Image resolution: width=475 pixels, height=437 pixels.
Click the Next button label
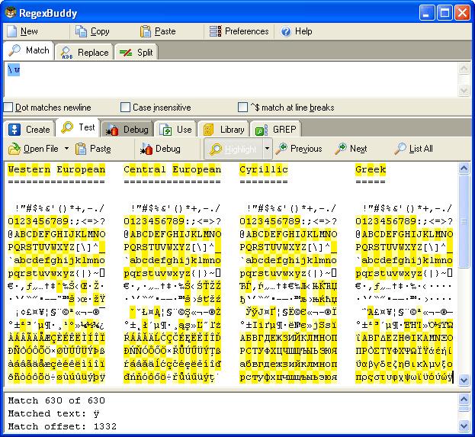click(358, 149)
